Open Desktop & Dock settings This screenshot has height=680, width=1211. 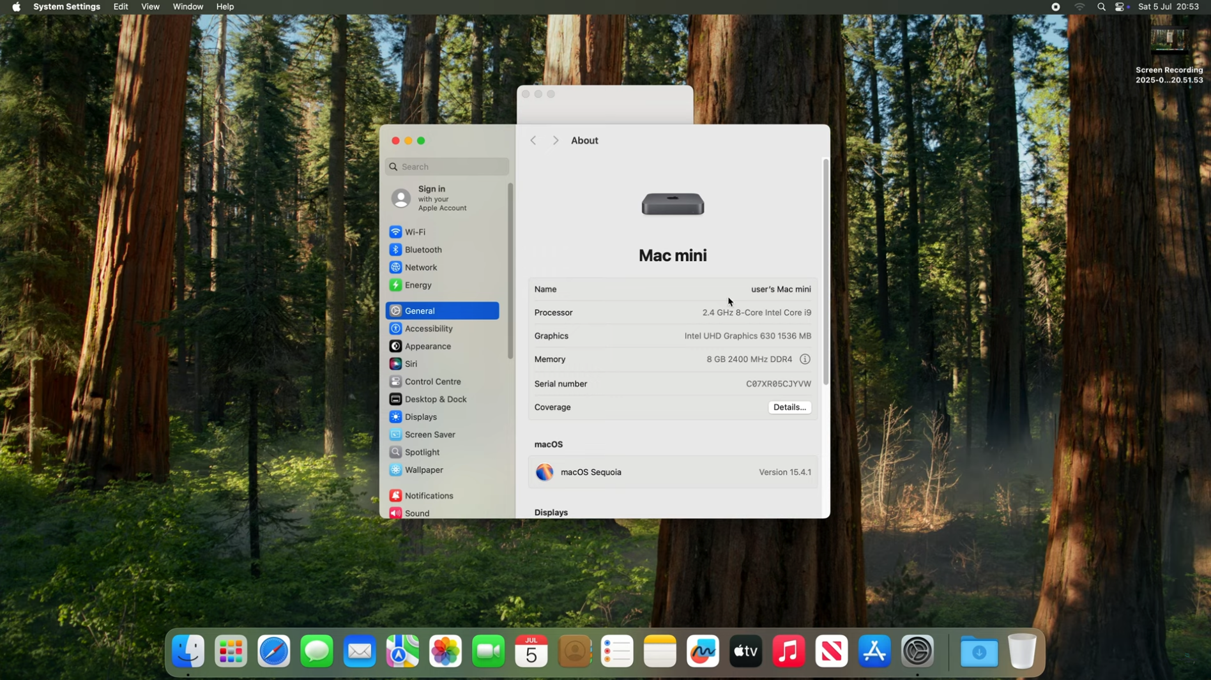435,400
